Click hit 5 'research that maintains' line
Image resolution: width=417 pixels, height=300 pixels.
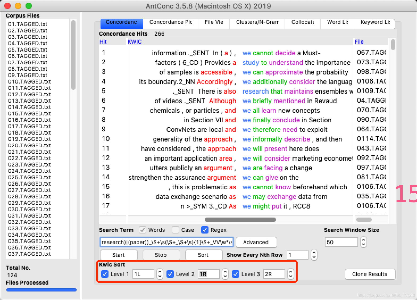point(240,91)
